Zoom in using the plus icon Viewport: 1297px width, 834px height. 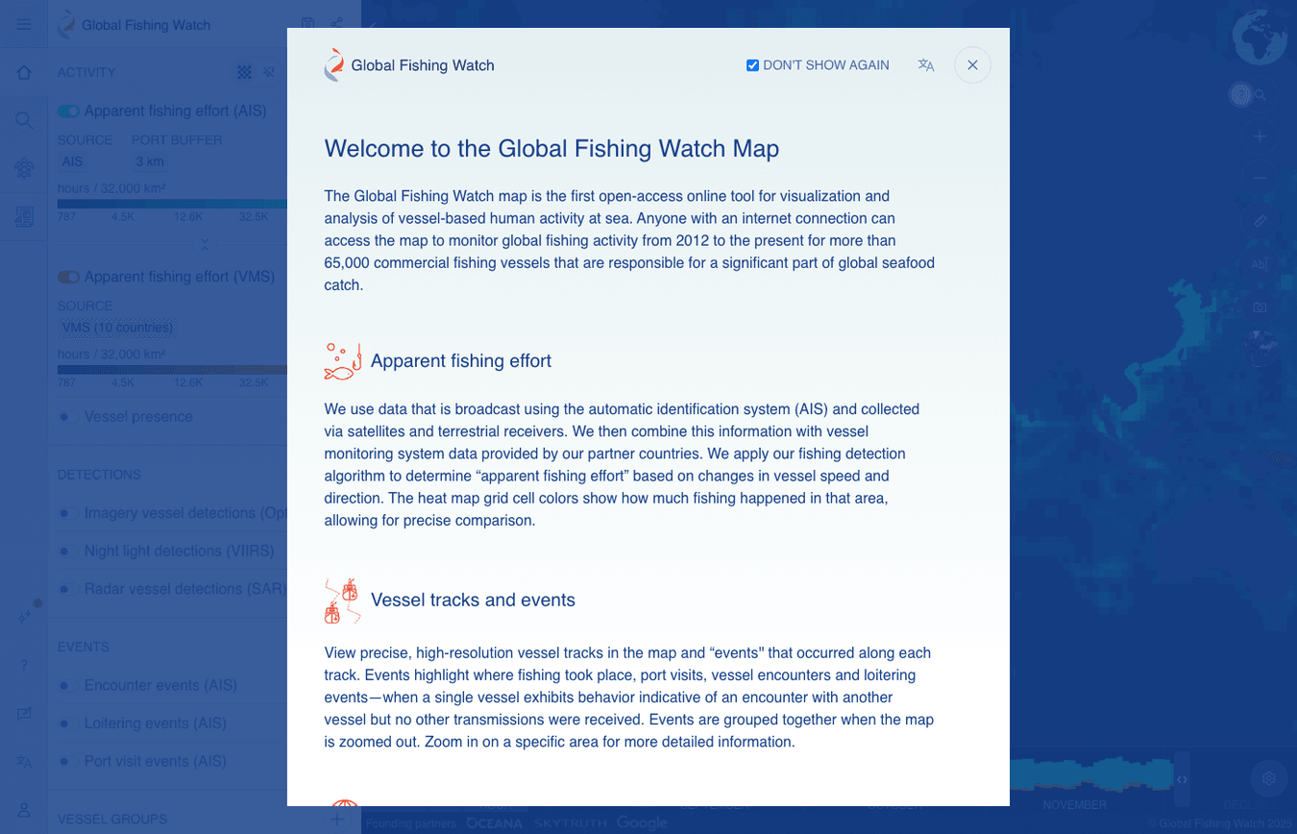pyautogui.click(x=1260, y=135)
